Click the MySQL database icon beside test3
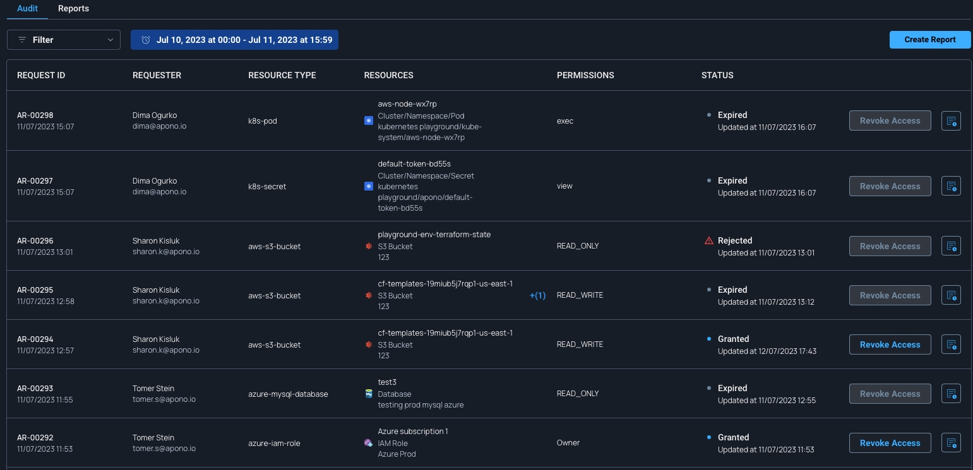Image resolution: width=973 pixels, height=470 pixels. 369,394
